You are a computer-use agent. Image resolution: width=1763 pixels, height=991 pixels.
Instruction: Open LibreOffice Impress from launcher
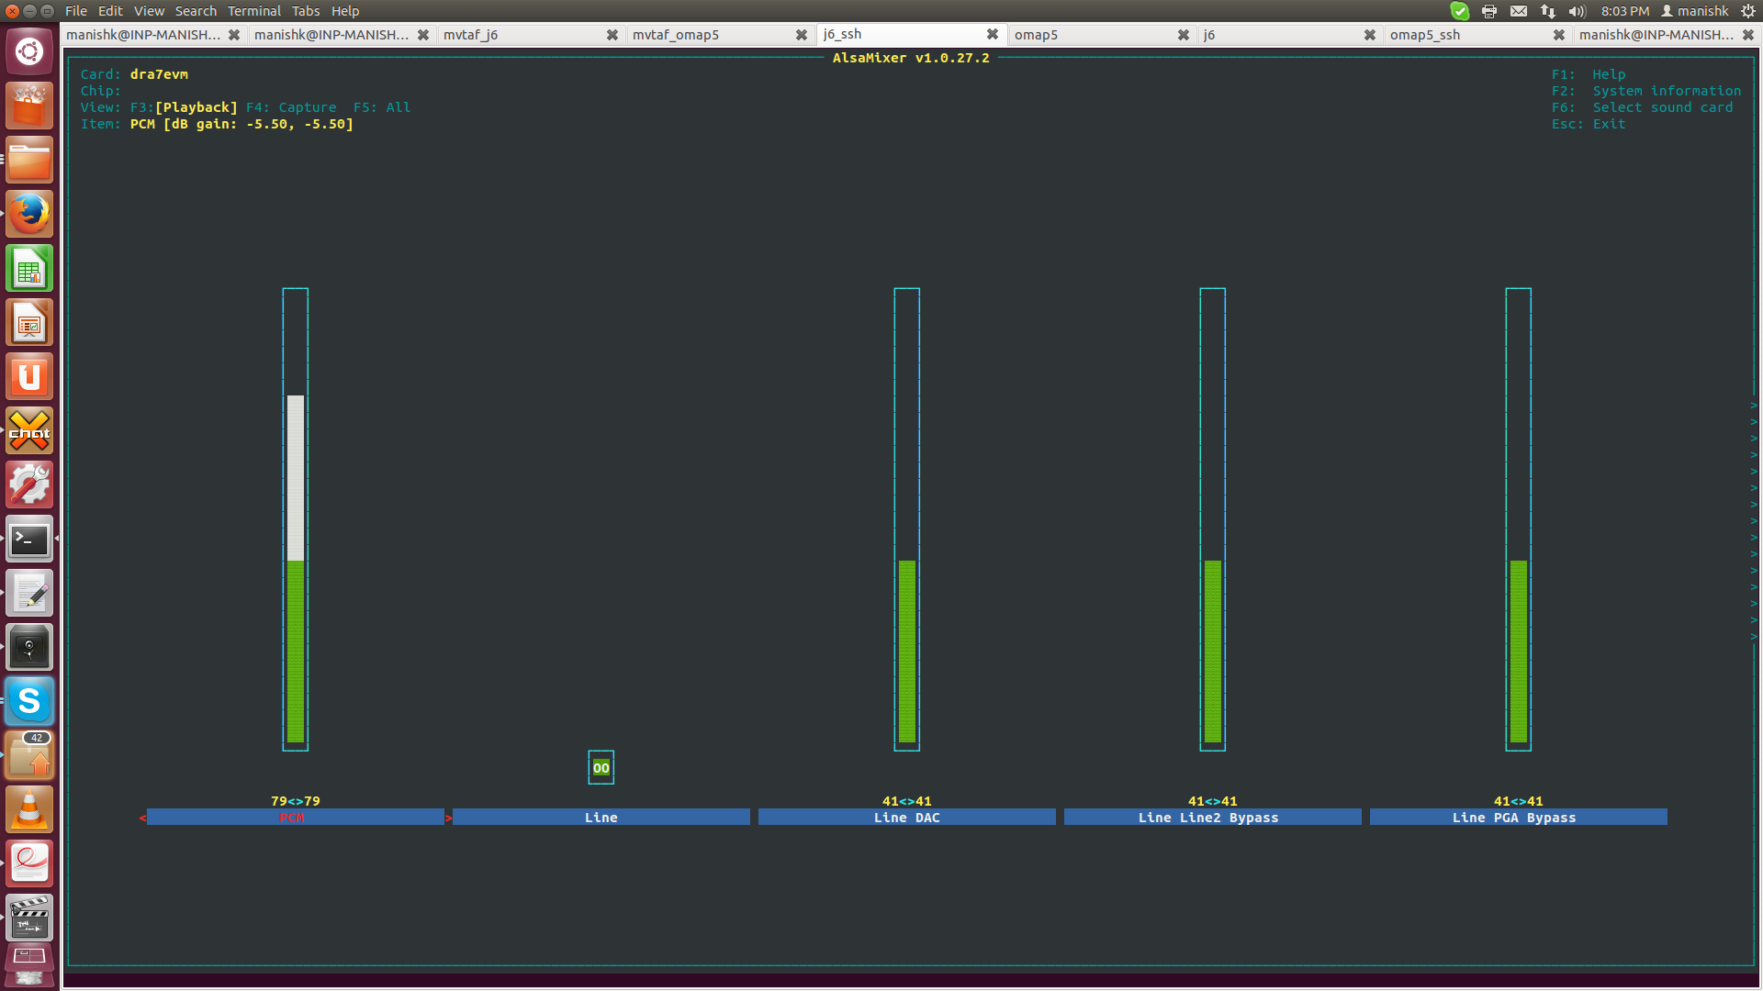[29, 322]
